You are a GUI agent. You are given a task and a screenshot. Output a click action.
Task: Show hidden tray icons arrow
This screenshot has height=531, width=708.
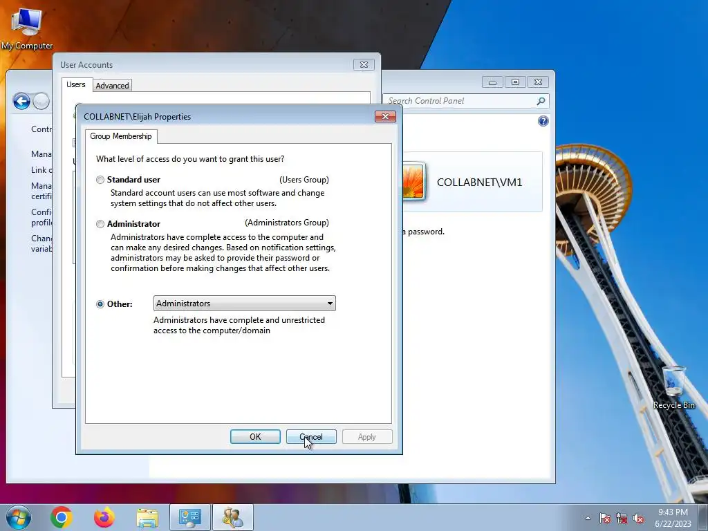coord(588,518)
